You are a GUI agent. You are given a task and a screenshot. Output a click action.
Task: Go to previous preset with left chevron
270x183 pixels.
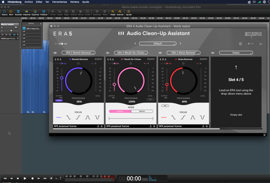pyautogui.click(x=135, y=44)
